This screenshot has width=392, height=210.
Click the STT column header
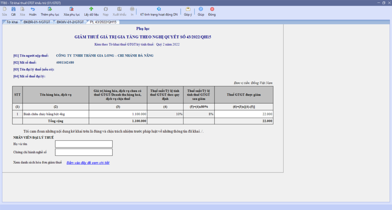click(x=17, y=95)
